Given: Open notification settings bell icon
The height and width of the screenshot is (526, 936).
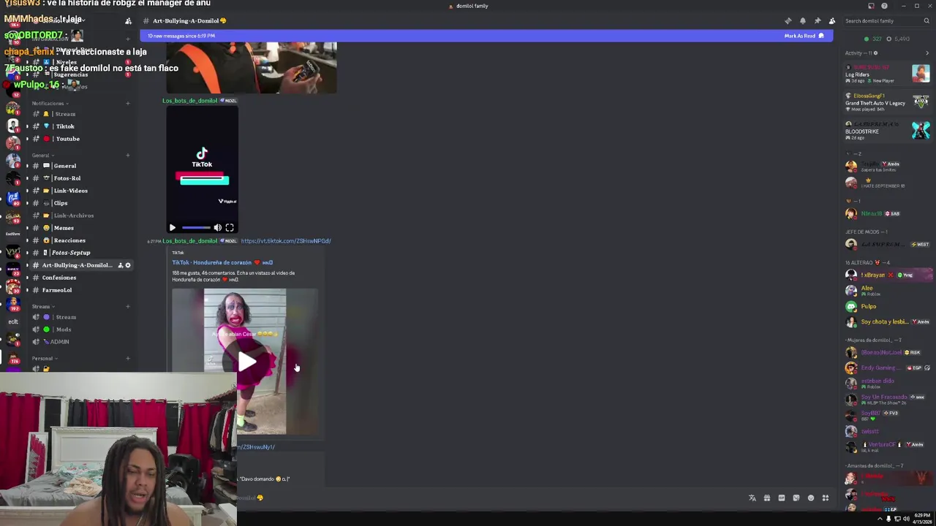Looking at the screenshot, I should [802, 21].
